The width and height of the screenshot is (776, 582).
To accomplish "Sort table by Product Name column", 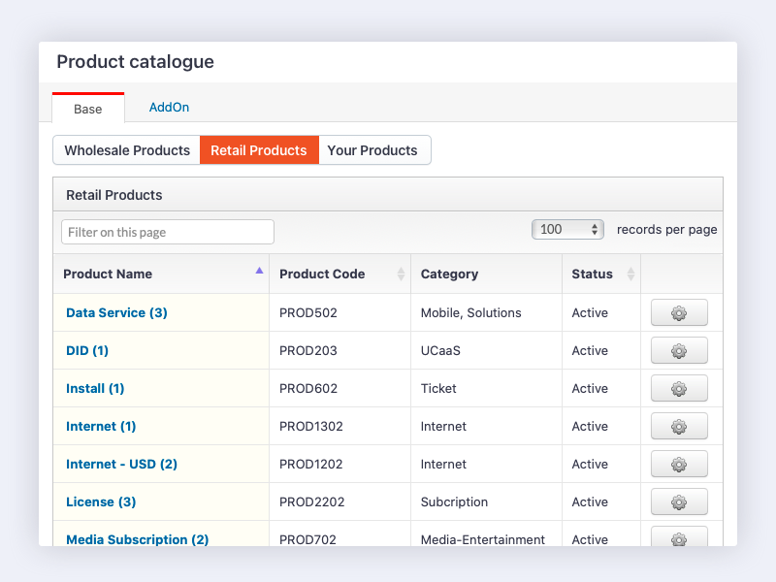I will pos(161,274).
